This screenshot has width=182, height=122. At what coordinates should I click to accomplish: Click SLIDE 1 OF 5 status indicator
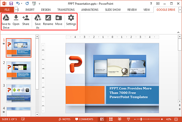pos(9,119)
